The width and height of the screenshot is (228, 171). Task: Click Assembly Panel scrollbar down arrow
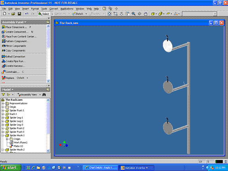pyautogui.click(x=48, y=81)
